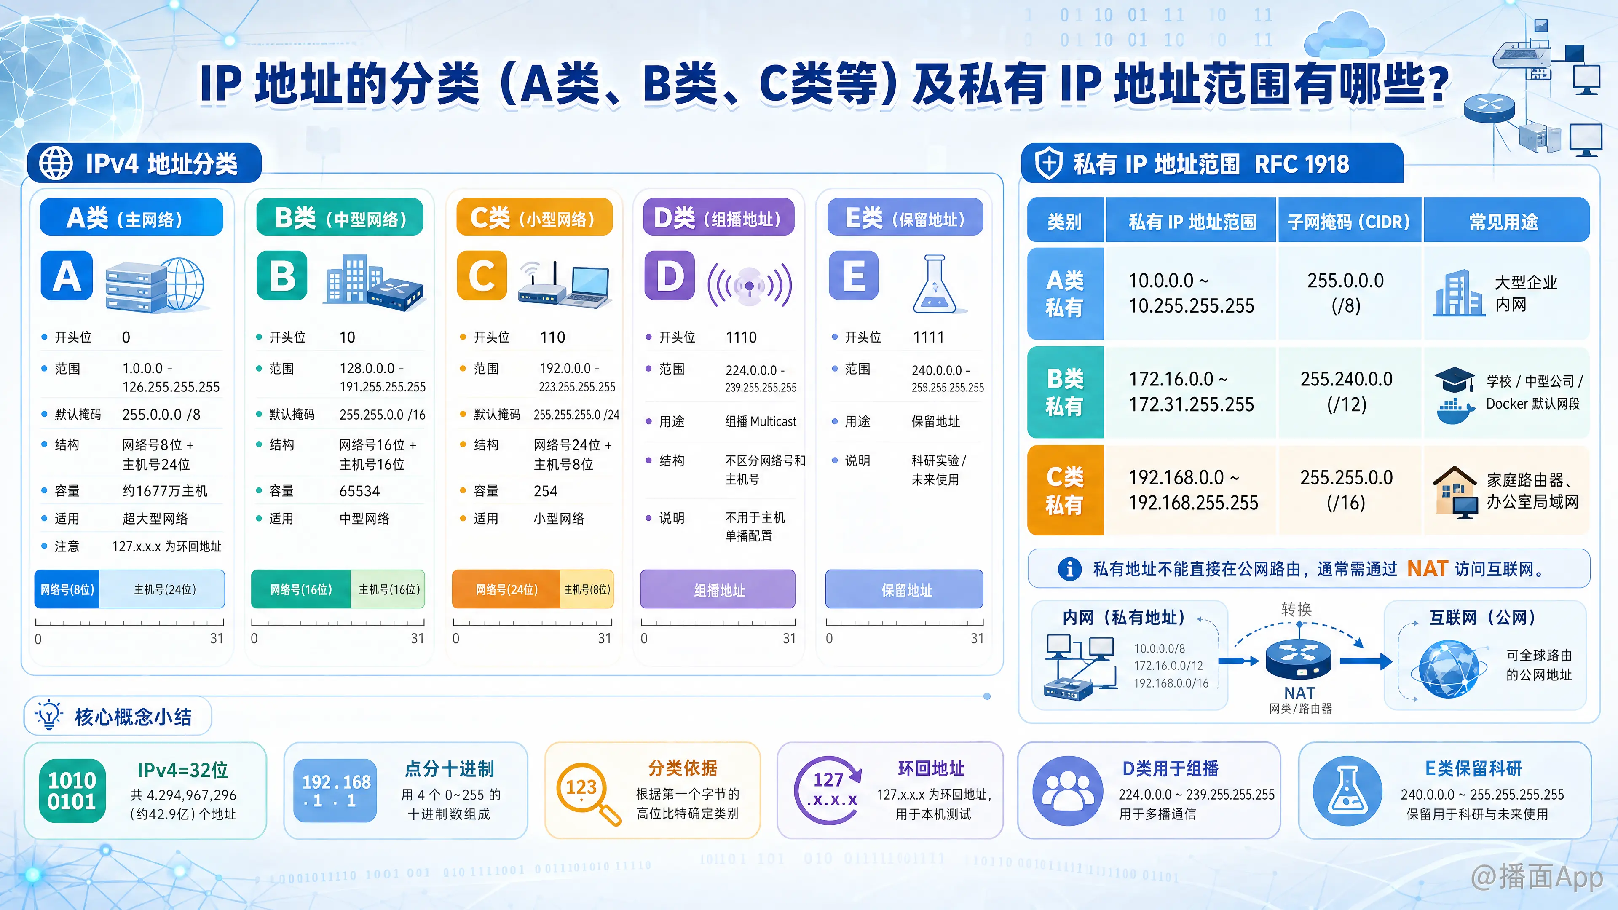Click the 网络号(24位) orange segment
This screenshot has width=1618, height=910.
tap(506, 589)
